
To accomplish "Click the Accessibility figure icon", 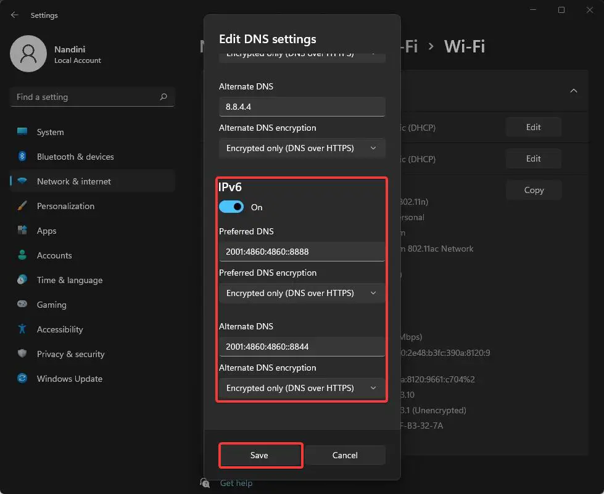I will (x=22, y=329).
